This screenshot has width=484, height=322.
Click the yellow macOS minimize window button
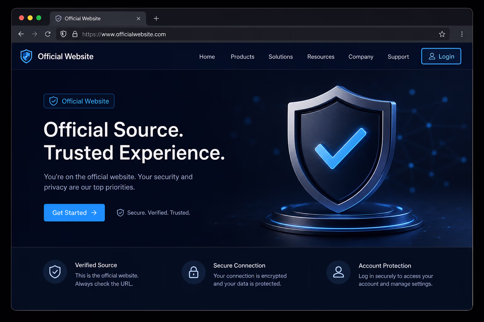pos(30,18)
